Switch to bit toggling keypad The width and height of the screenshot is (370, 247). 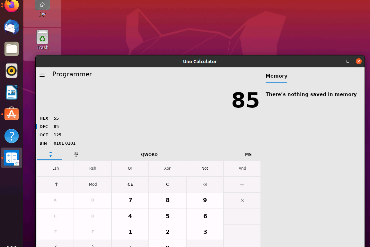click(x=76, y=154)
